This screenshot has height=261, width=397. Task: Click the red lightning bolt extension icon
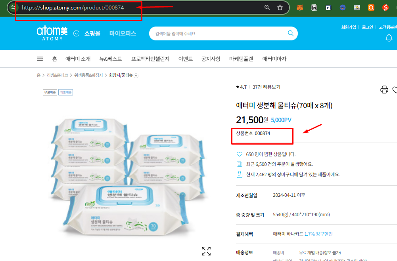[385, 8]
